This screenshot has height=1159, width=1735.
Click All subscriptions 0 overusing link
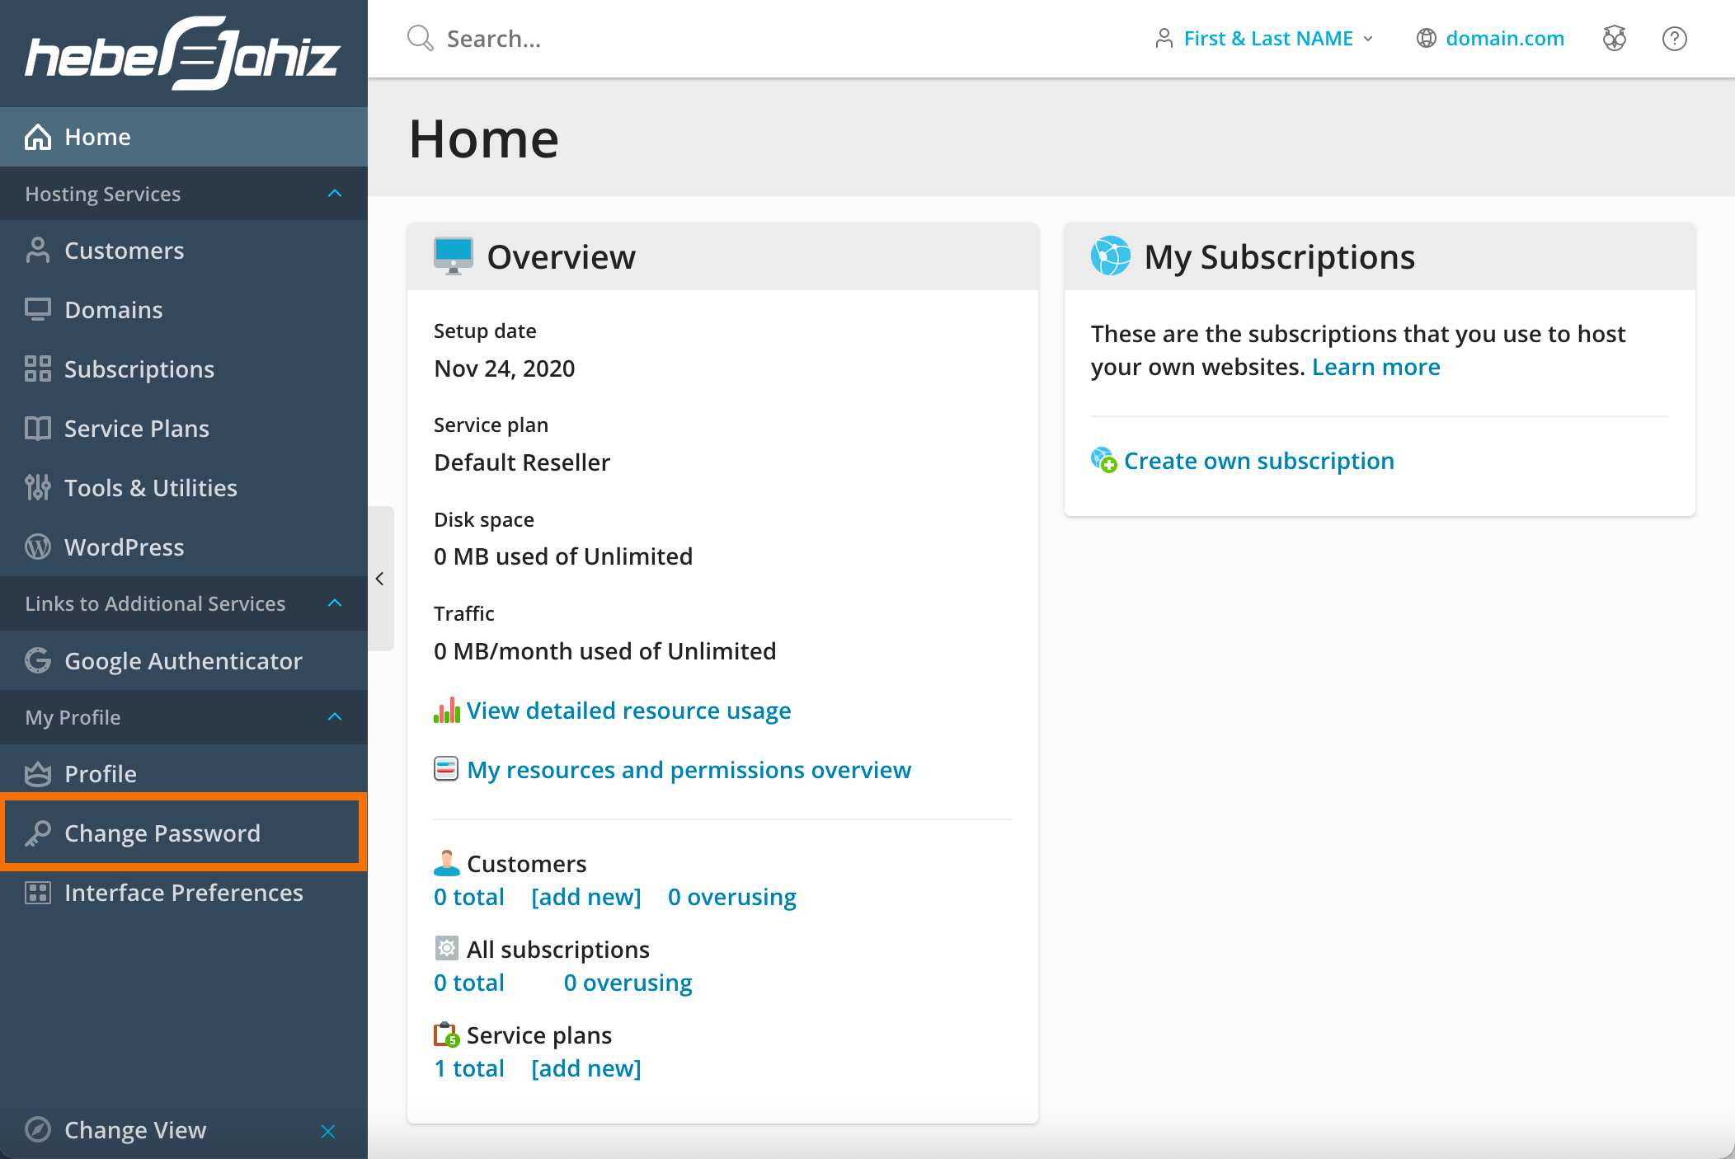click(x=628, y=983)
